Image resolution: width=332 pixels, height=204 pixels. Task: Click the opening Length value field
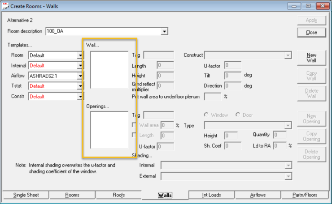click(167, 136)
